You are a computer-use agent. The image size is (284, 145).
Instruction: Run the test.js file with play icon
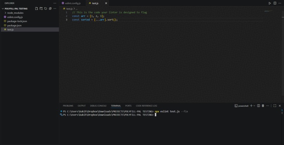pos(270,3)
